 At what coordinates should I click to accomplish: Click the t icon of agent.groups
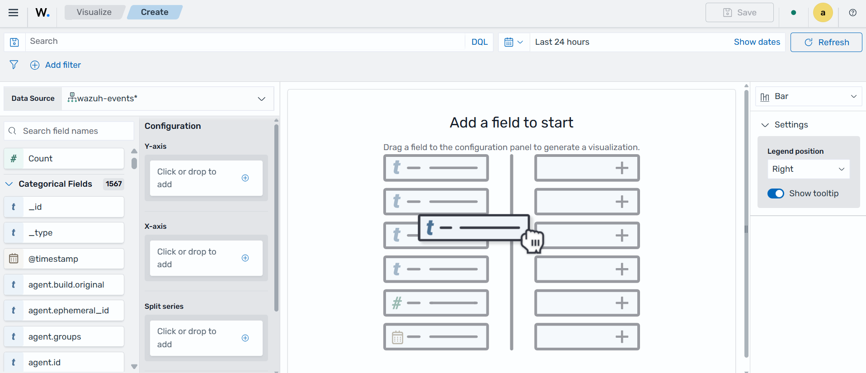point(14,337)
